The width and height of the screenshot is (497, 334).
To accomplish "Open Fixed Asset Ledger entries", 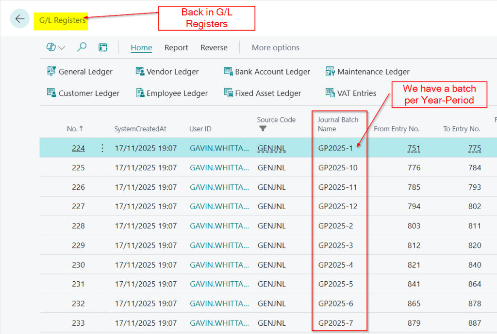I will (x=262, y=93).
